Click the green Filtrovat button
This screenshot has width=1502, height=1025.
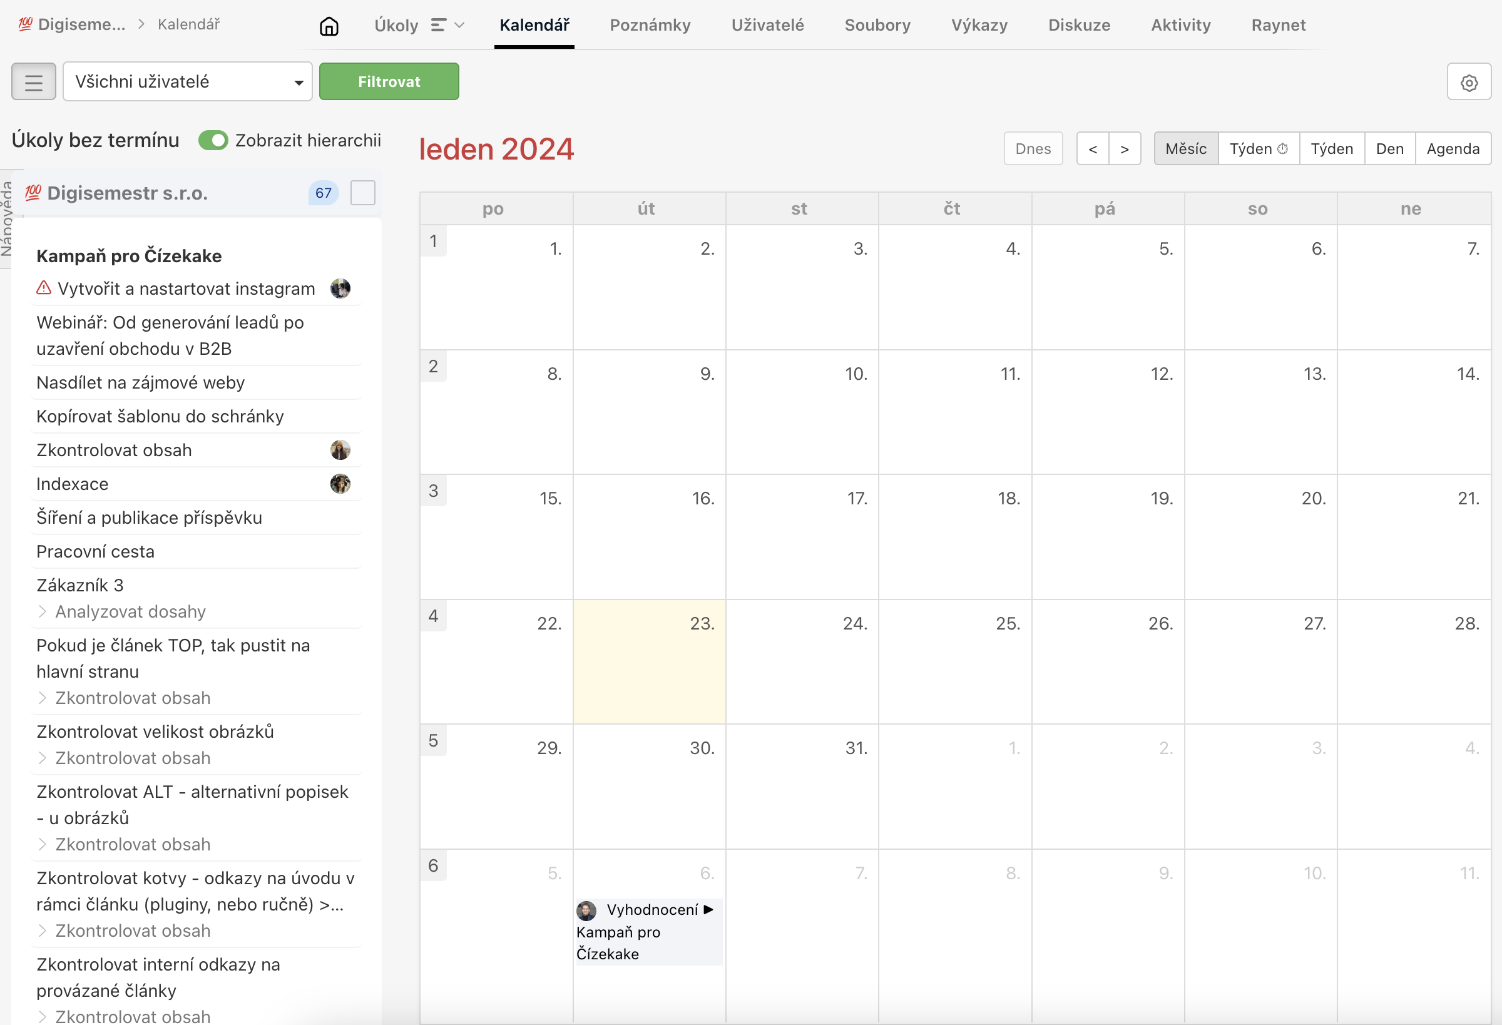[389, 81]
